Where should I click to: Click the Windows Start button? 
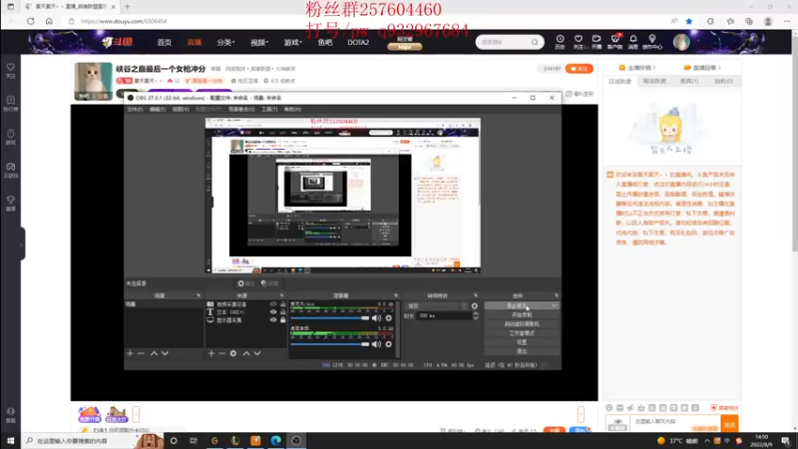tap(10, 441)
